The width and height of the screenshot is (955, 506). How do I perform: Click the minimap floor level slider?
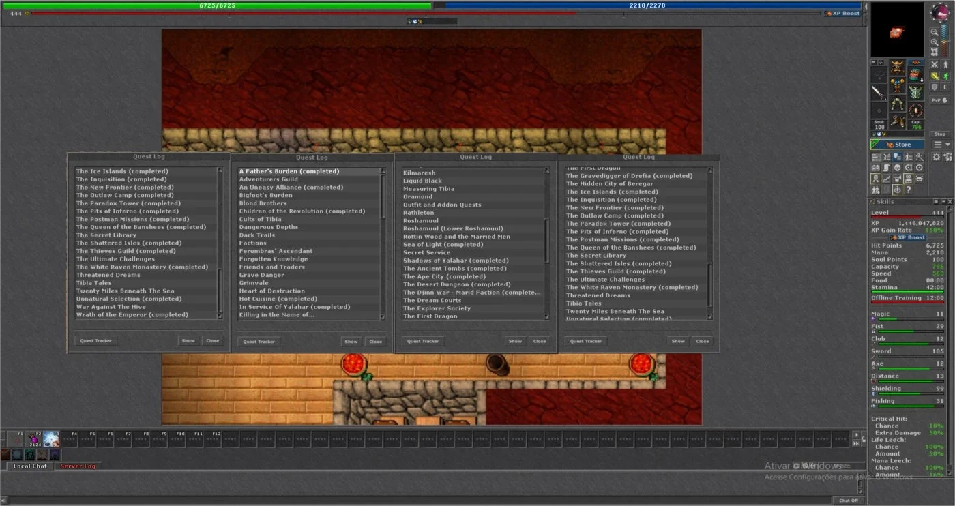coord(944,40)
